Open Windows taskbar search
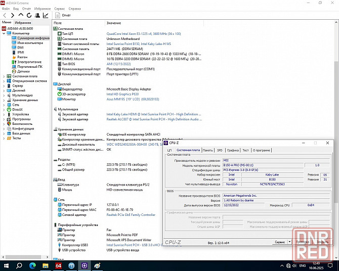The width and height of the screenshot is (339, 271). pyautogui.click(x=19, y=265)
